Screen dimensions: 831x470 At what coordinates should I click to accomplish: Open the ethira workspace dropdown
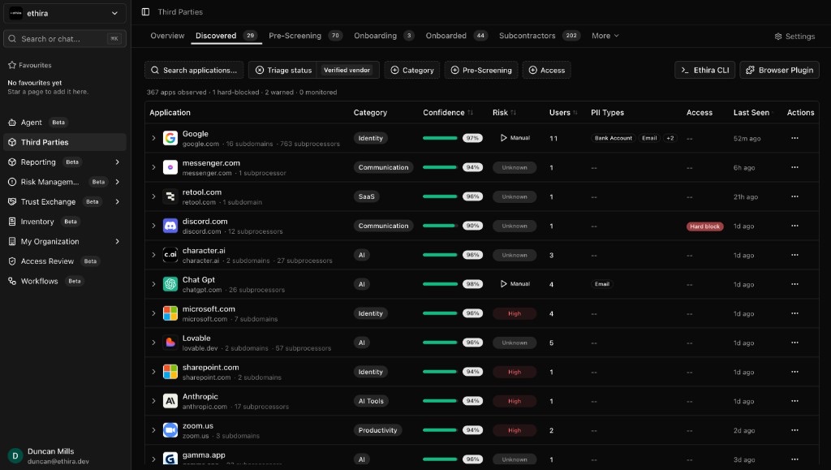(x=65, y=13)
